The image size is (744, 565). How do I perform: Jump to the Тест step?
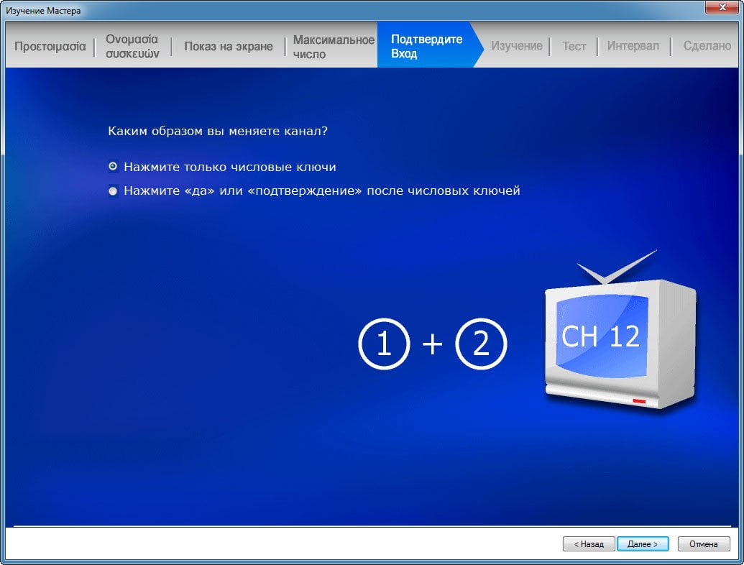click(574, 46)
